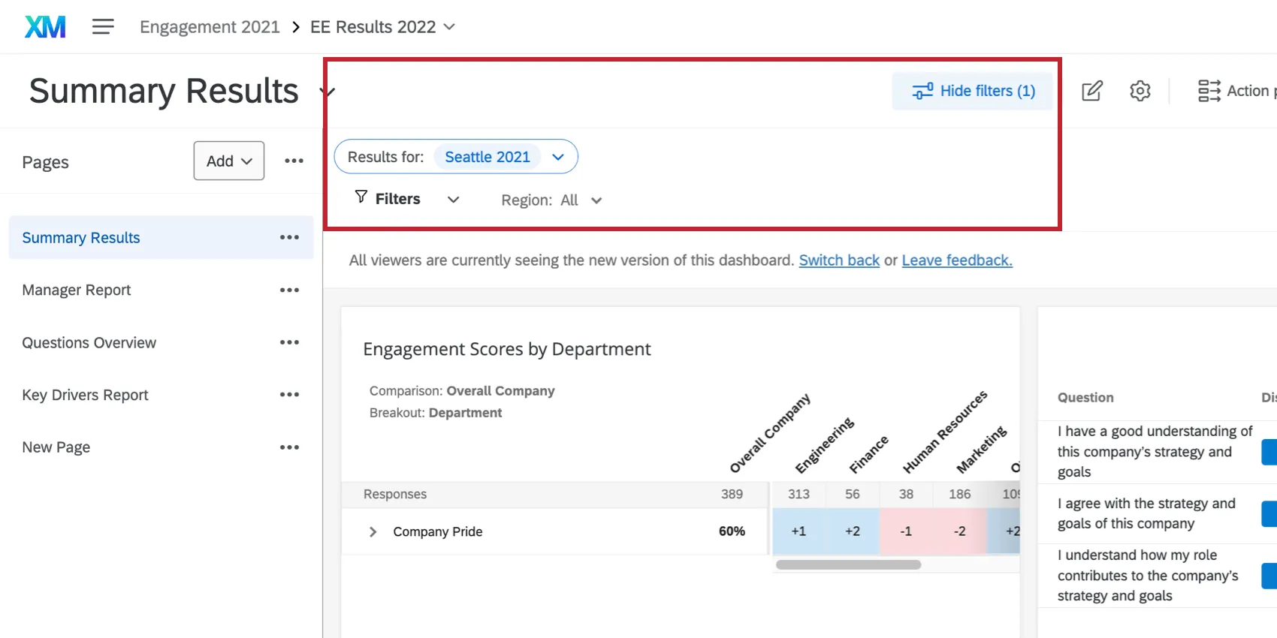Click the Switch back link

(x=839, y=260)
